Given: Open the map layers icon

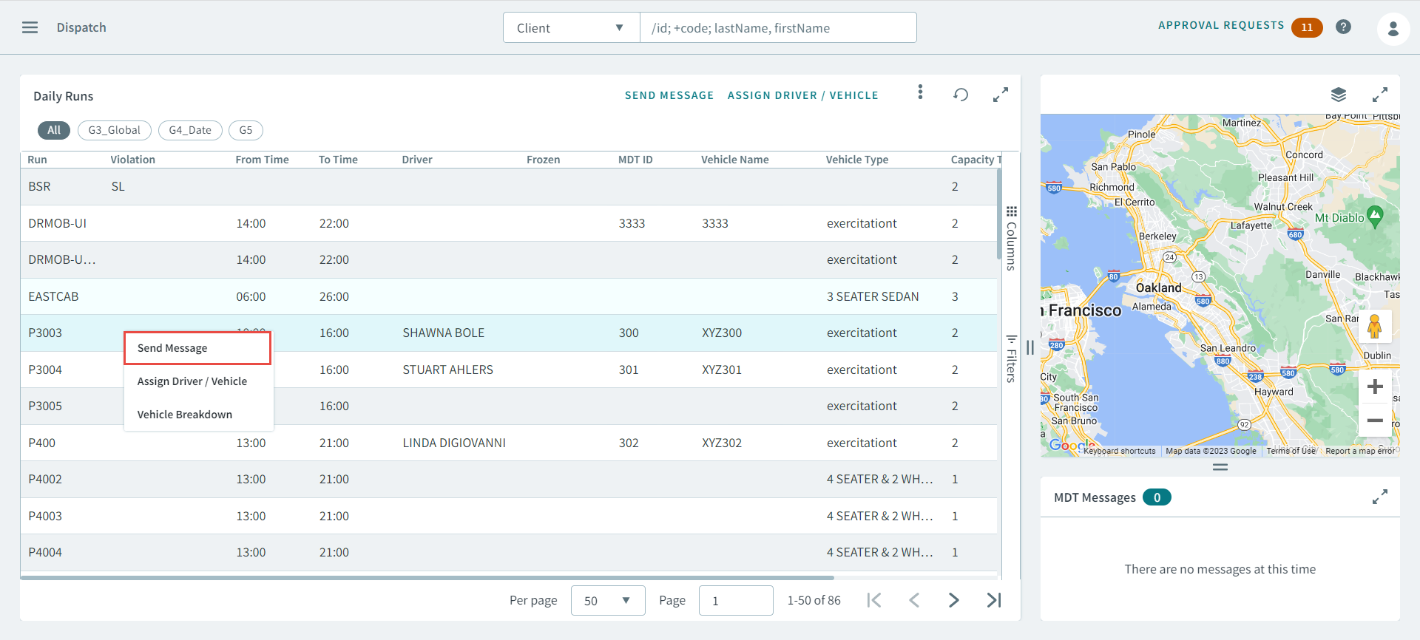Looking at the screenshot, I should point(1338,95).
